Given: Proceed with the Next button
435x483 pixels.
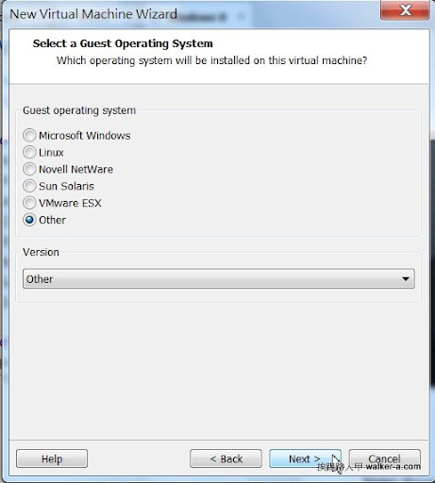Looking at the screenshot, I should 305,458.
